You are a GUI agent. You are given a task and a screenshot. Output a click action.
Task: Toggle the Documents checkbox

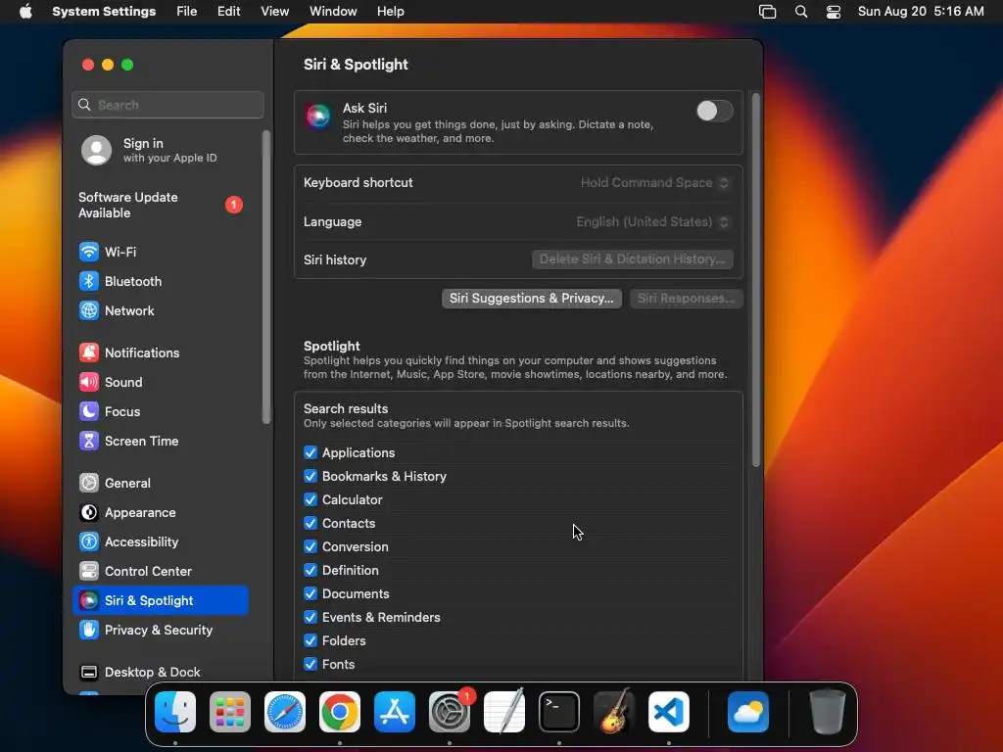coord(310,594)
